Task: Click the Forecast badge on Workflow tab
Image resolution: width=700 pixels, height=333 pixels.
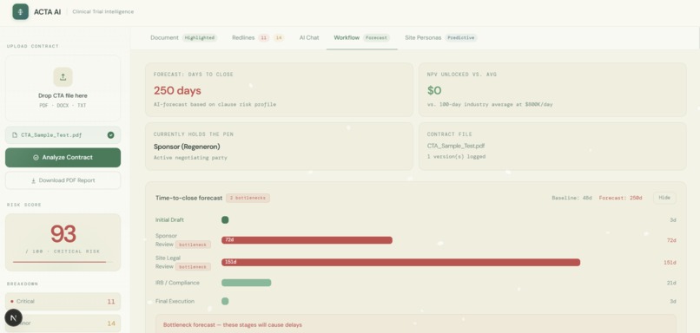Action: (376, 38)
